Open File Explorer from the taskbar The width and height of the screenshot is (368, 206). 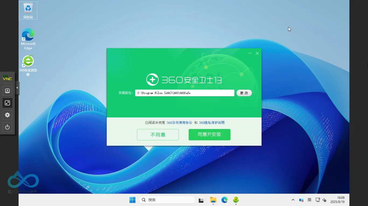click(x=213, y=200)
